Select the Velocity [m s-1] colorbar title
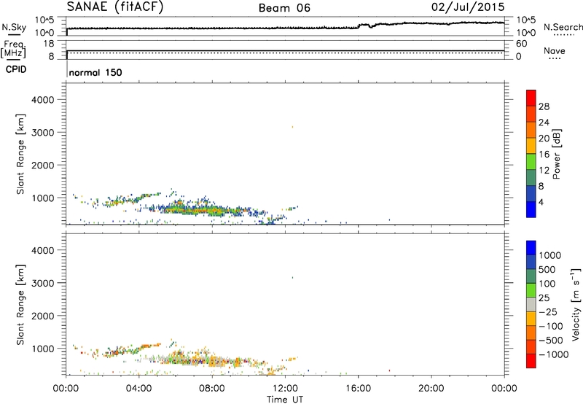The image size is (583, 404). (576, 304)
